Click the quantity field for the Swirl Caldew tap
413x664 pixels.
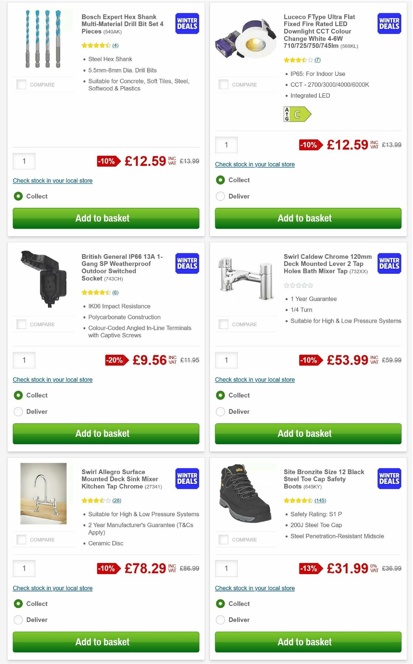tap(226, 360)
